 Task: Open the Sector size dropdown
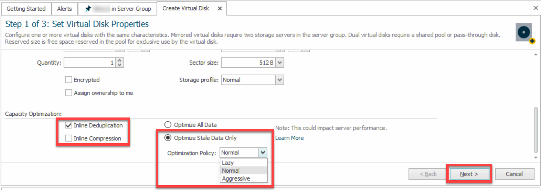(x=280, y=63)
